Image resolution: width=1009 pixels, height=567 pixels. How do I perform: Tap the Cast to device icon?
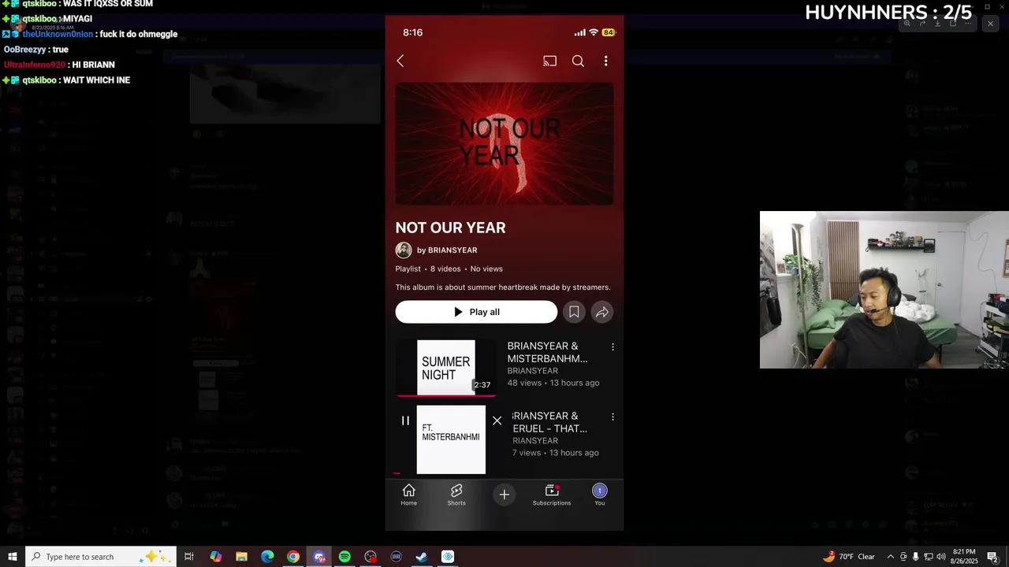pos(549,61)
